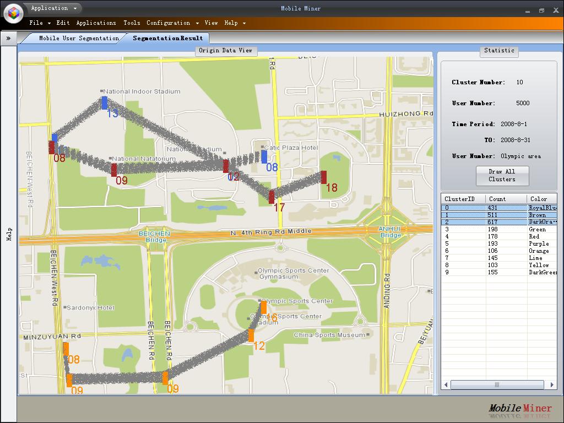This screenshot has width=564, height=423.
Task: Click the Mobile Miner application logo orb
Action: (13, 13)
